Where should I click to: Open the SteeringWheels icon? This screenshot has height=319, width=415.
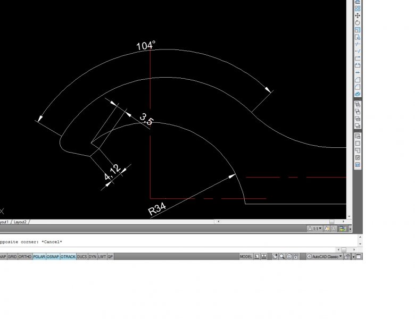coord(289,257)
